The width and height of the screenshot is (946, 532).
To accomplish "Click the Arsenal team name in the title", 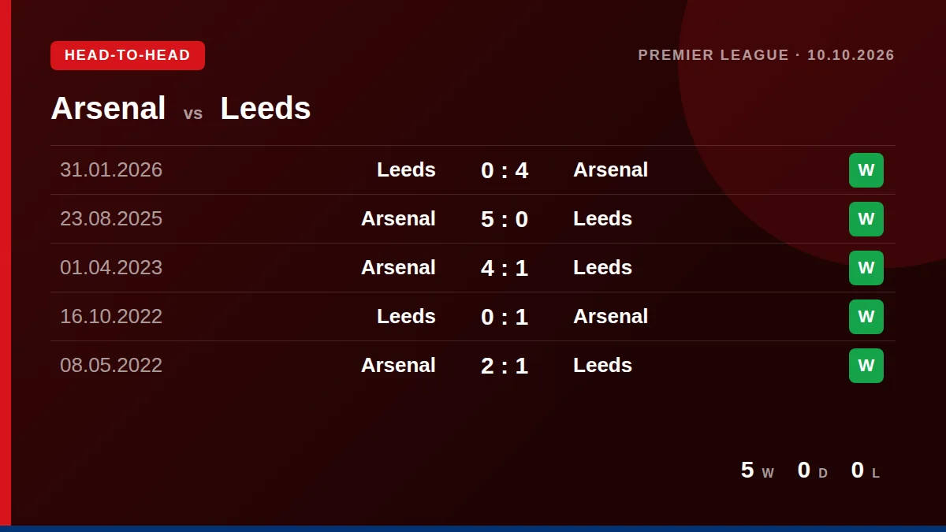I will tap(108, 108).
